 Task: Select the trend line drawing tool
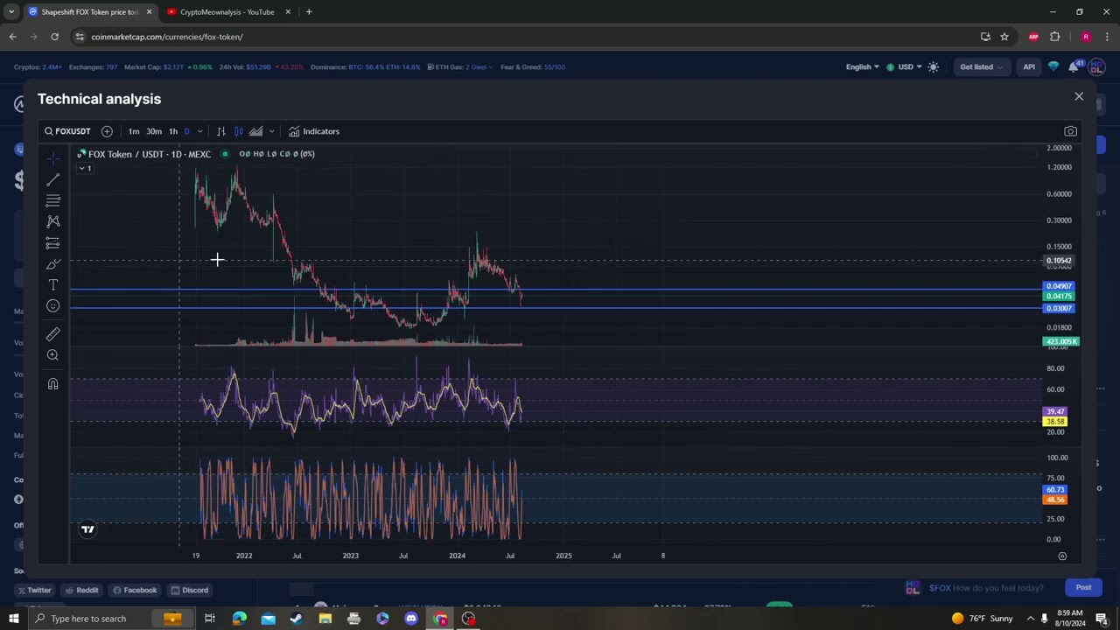point(52,179)
